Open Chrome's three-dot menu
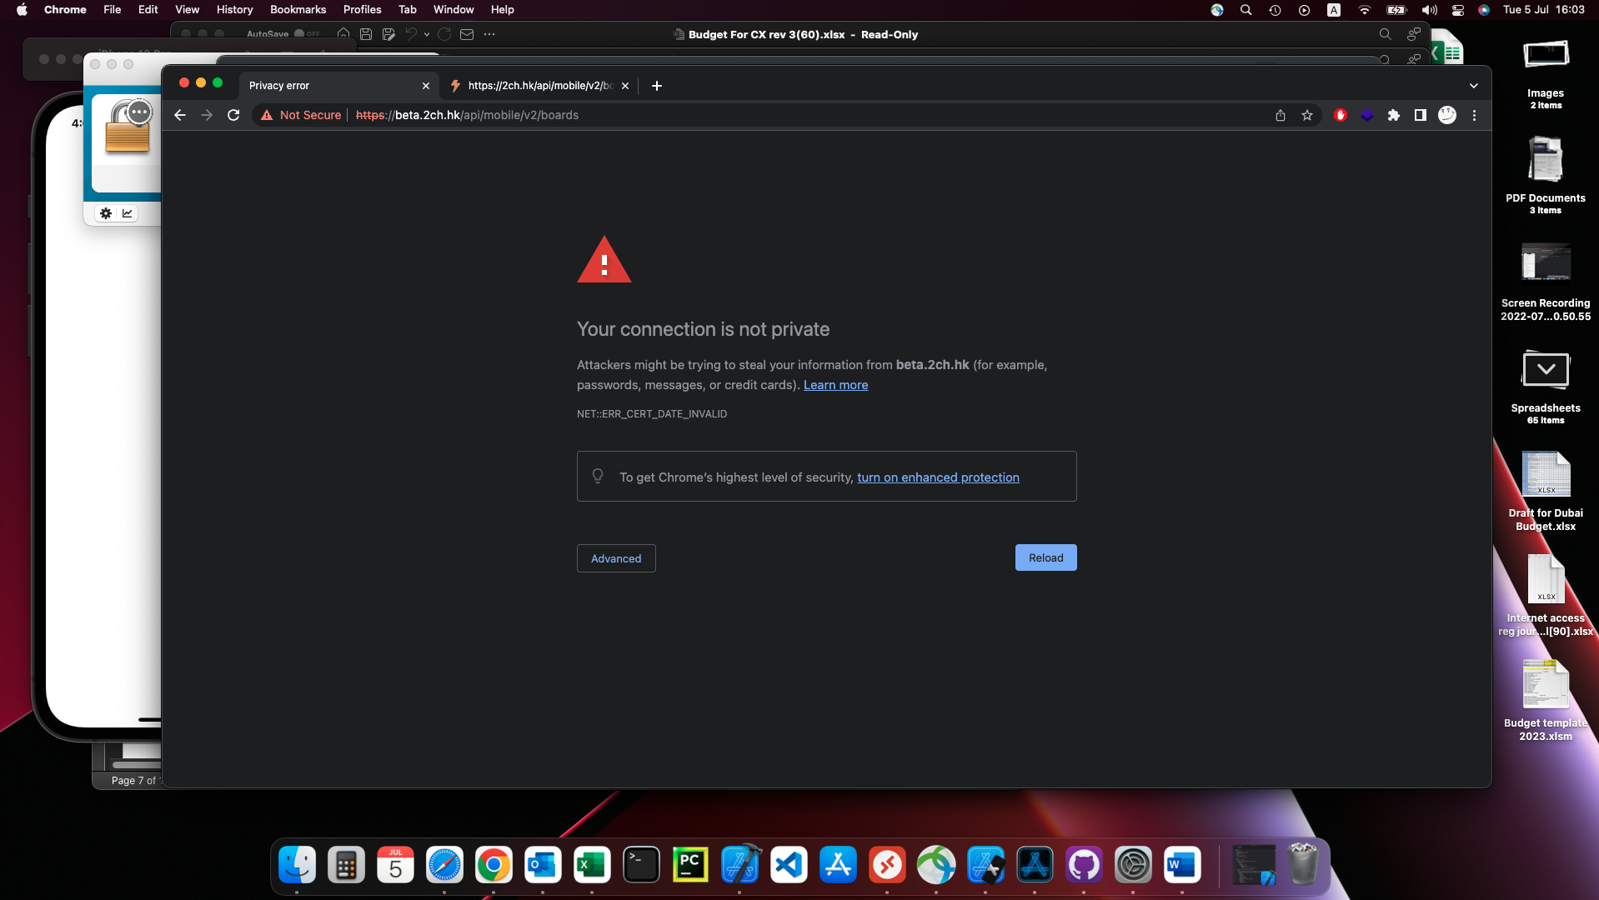The height and width of the screenshot is (900, 1599). [1474, 115]
